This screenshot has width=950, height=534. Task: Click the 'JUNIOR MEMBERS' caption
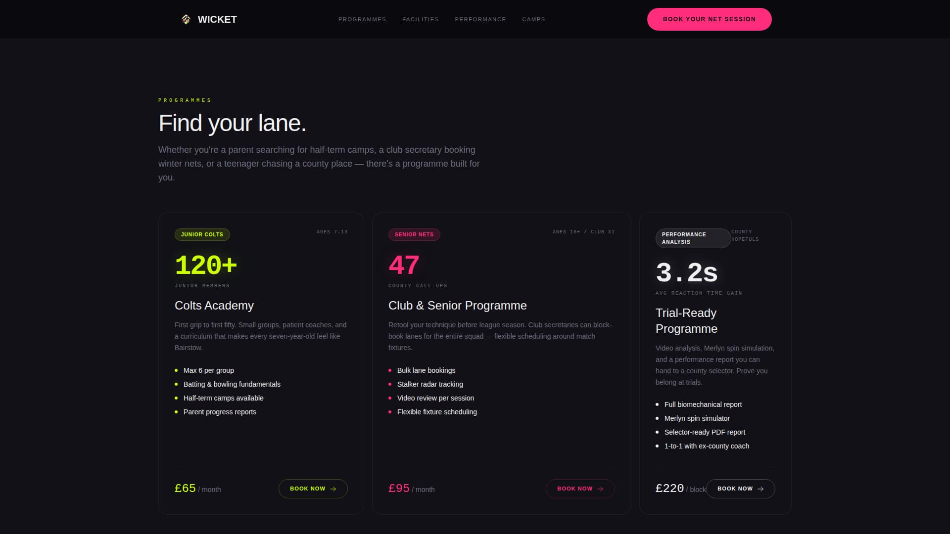pyautogui.click(x=202, y=286)
